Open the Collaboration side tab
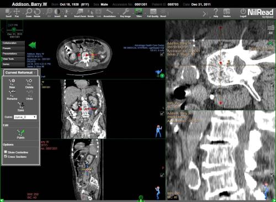 point(13,43)
